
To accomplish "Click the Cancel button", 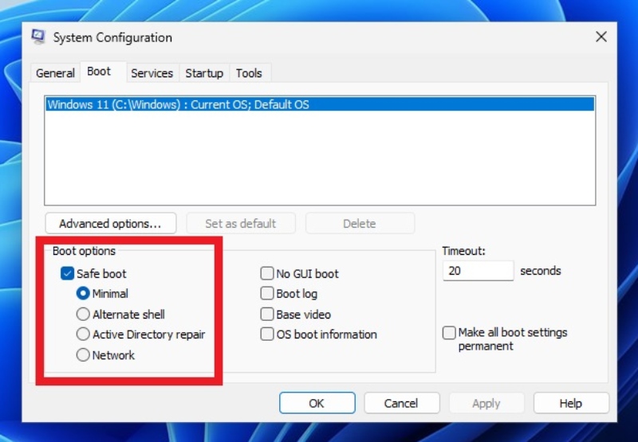I will click(x=402, y=403).
